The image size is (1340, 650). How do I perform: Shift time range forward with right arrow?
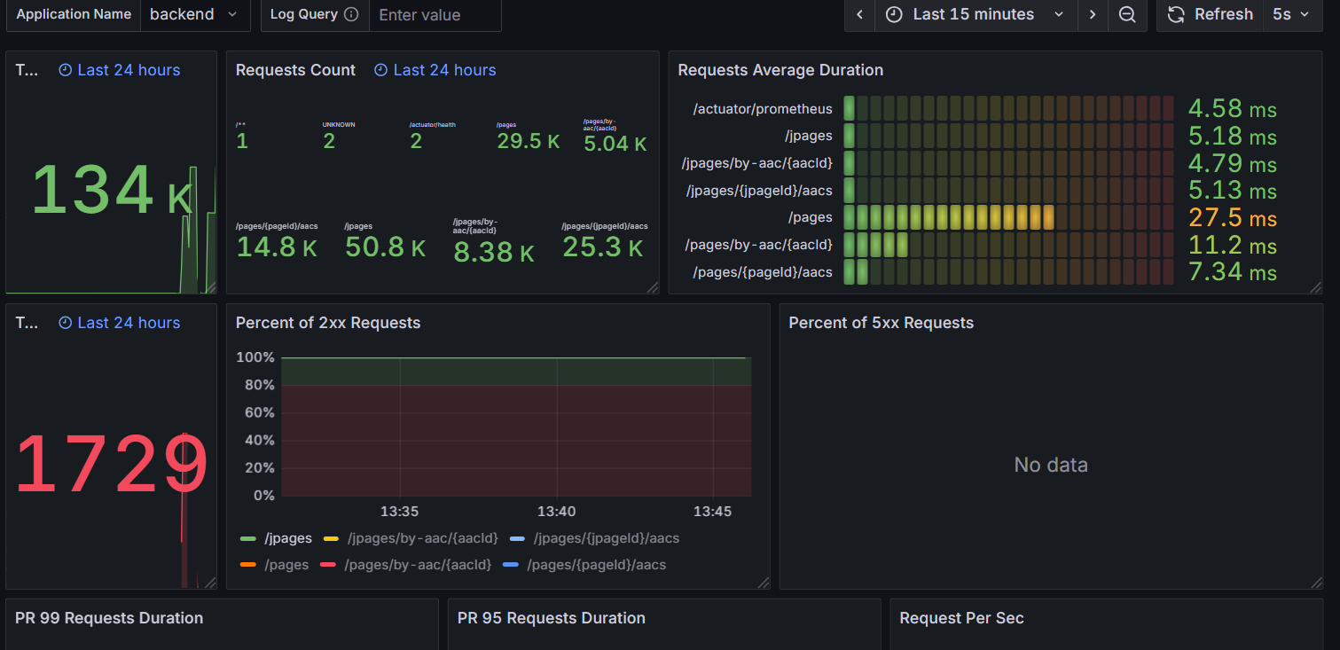(x=1093, y=15)
